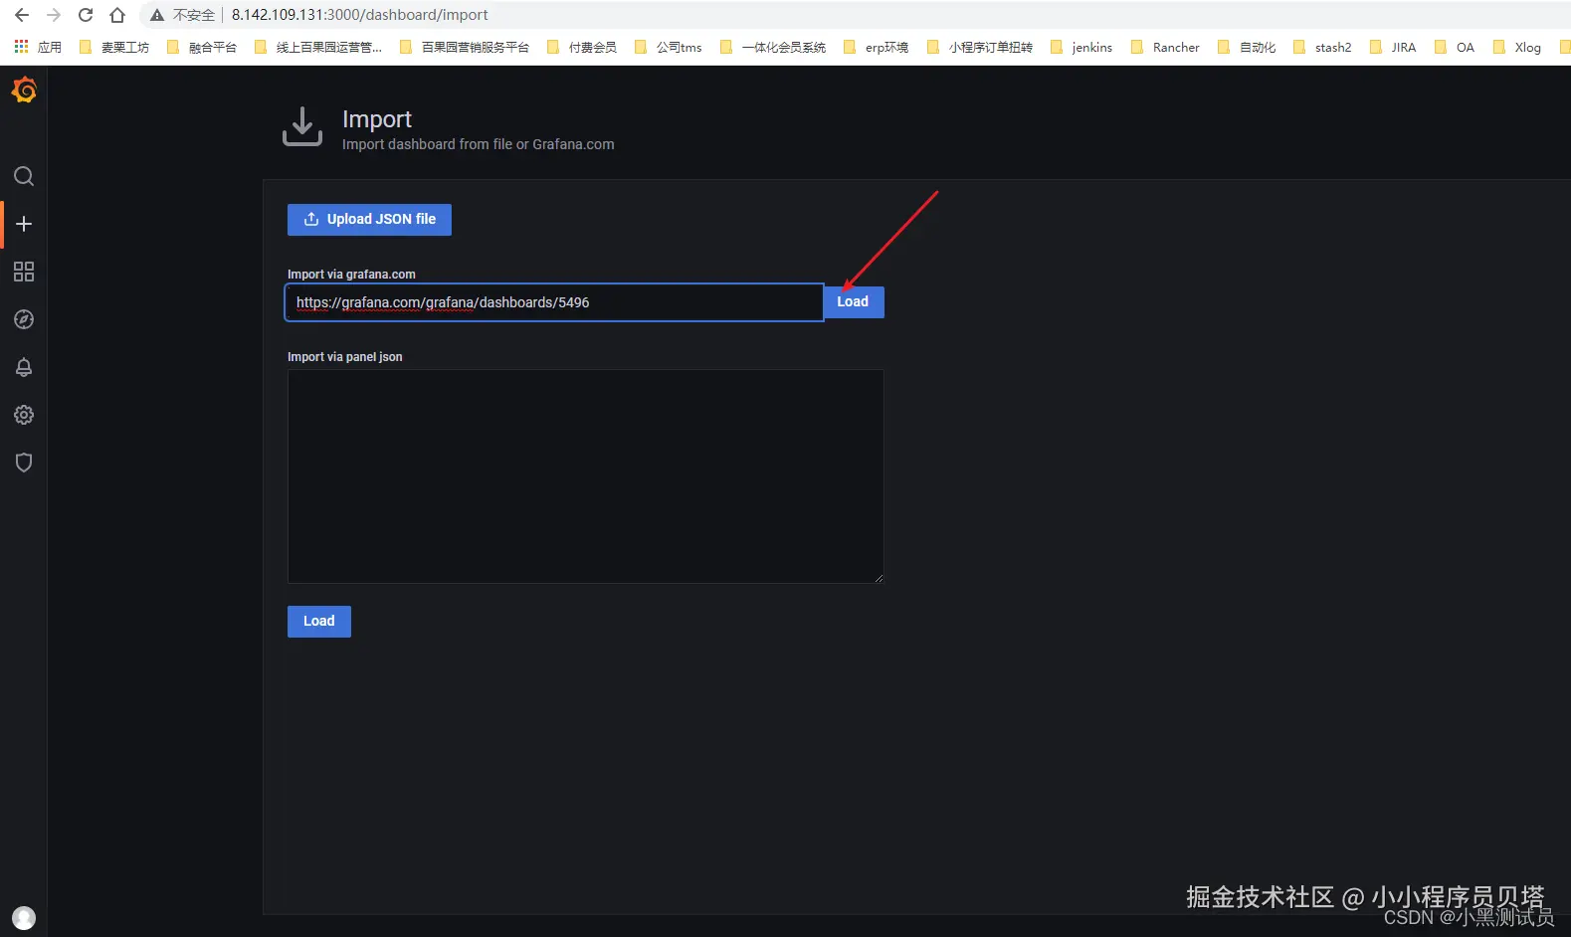Click the browser address bar URL
The image size is (1571, 937).
(359, 15)
